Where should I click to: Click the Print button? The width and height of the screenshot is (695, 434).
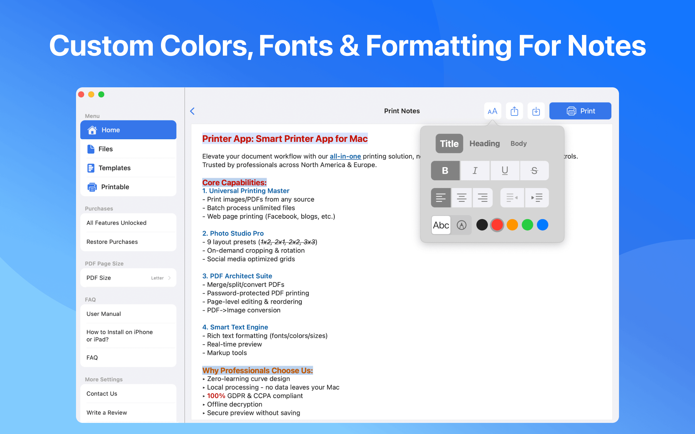coord(580,111)
